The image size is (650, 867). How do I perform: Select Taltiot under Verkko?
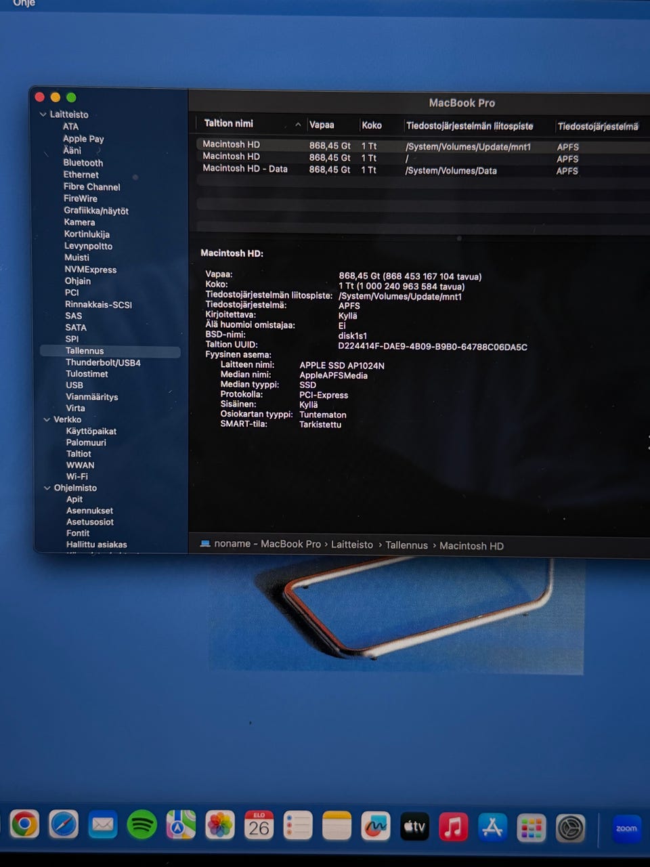point(79,454)
